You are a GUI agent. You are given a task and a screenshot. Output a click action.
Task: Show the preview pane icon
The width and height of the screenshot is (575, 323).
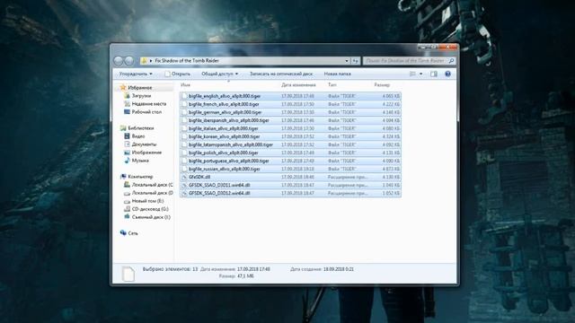pos(434,74)
